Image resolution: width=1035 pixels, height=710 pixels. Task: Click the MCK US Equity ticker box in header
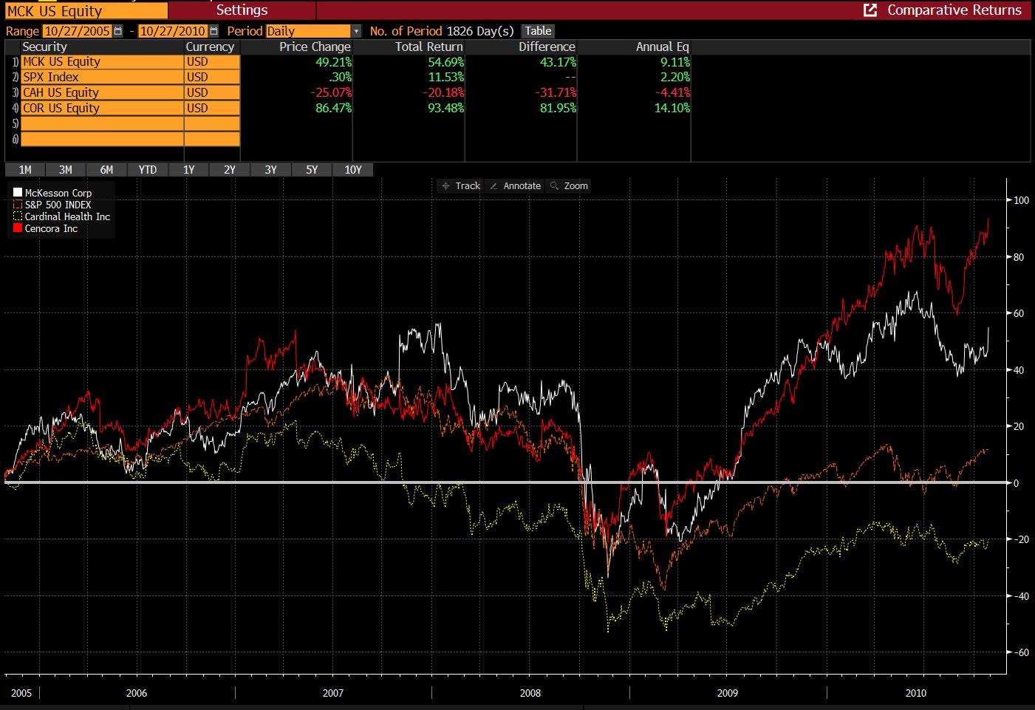click(x=85, y=10)
